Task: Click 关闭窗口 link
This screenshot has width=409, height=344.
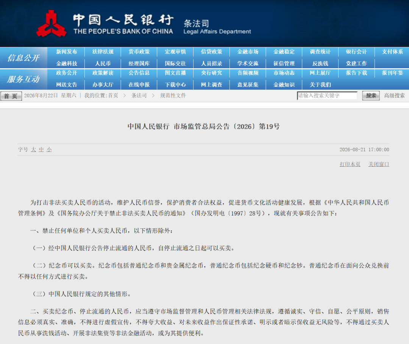Action: click(x=378, y=164)
